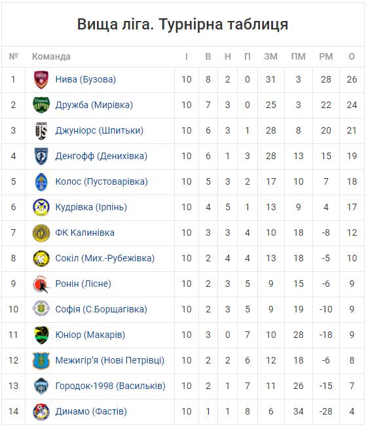Click the Колос (Пустоварівка) blue logo
Viewport: 368px width, 427px height.
pyautogui.click(x=41, y=181)
